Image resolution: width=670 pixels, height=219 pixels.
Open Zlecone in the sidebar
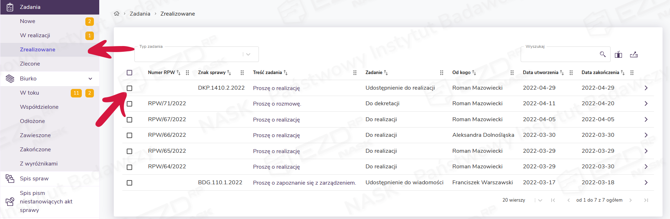(x=30, y=64)
